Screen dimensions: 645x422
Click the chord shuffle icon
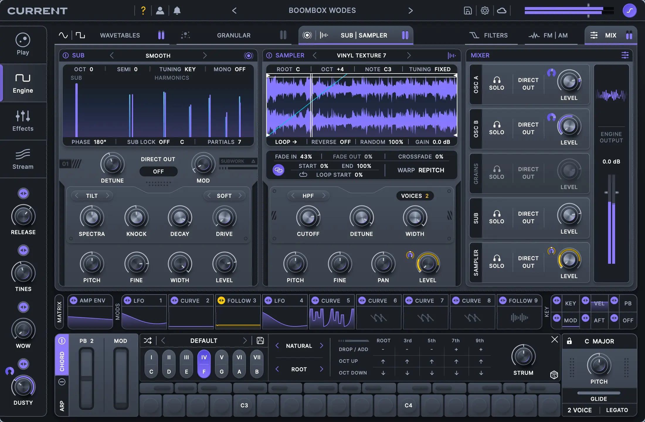click(x=148, y=340)
